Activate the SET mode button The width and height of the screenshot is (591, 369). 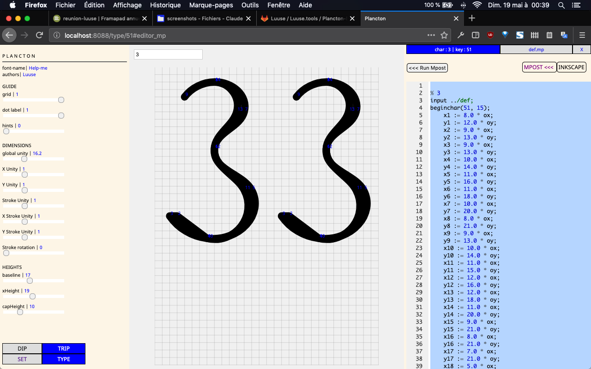click(x=22, y=359)
